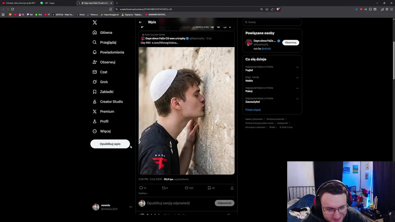Open the X logo home link
The width and height of the screenshot is (395, 222).
click(95, 23)
